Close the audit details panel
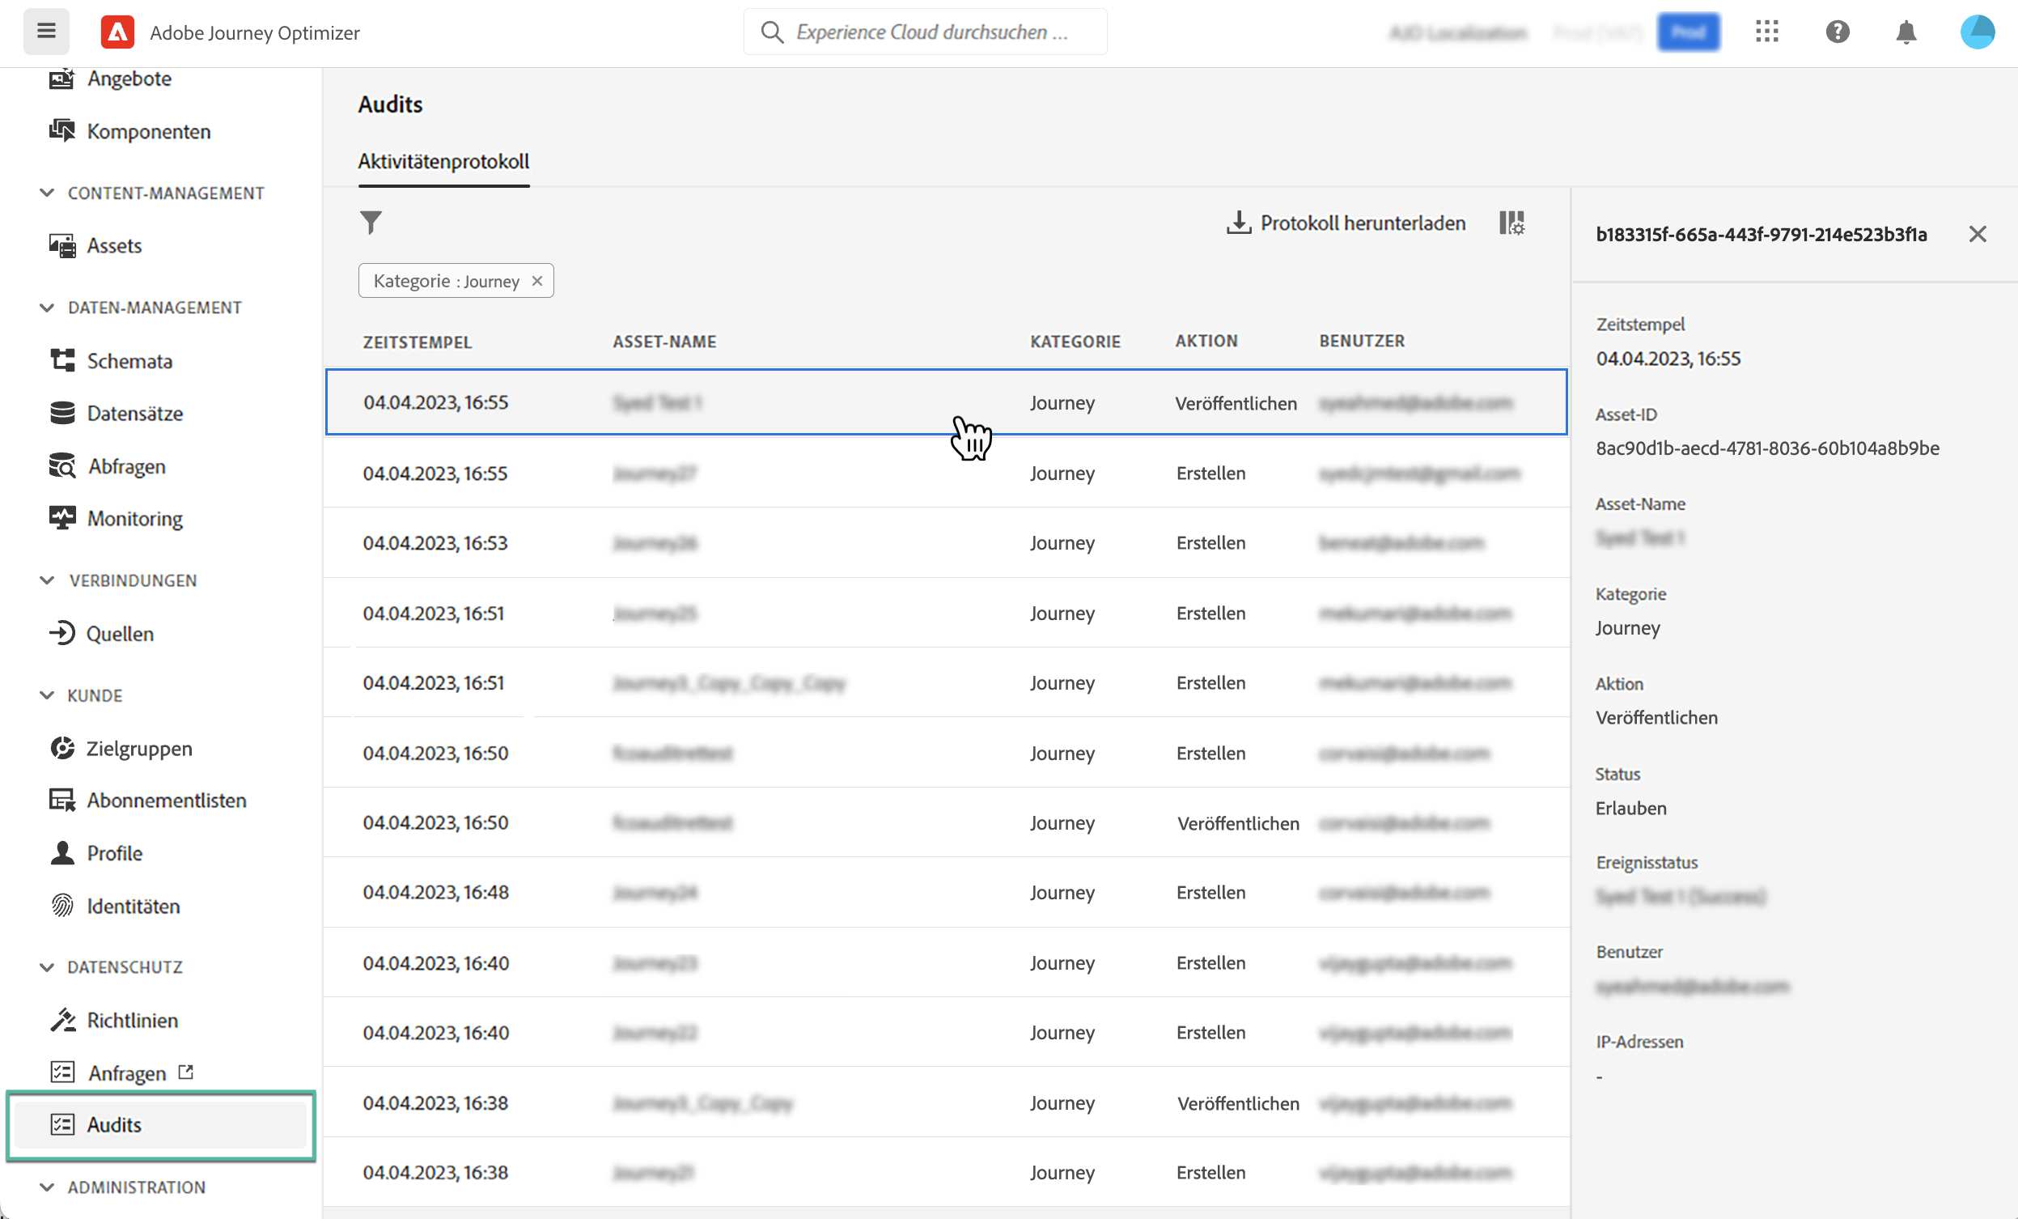The height and width of the screenshot is (1219, 2018). (x=1977, y=234)
